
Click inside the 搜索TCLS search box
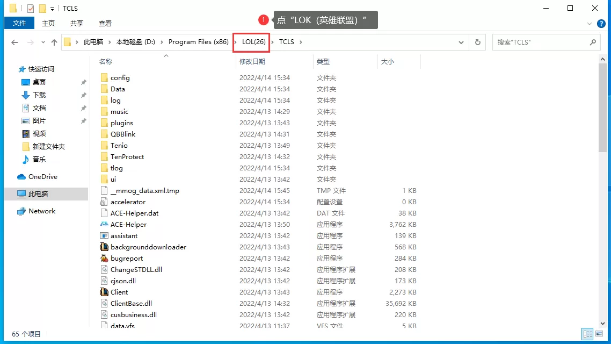coord(542,42)
